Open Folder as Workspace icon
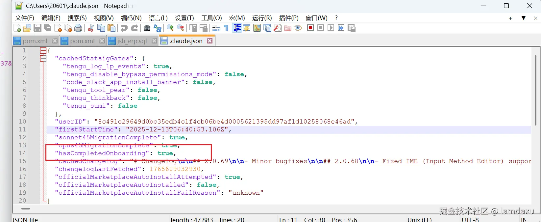Screen dimensions: 541x222 [x=288, y=28]
